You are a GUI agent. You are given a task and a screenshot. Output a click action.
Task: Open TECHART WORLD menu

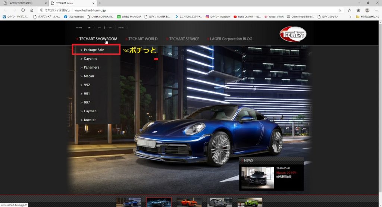tap(143, 39)
